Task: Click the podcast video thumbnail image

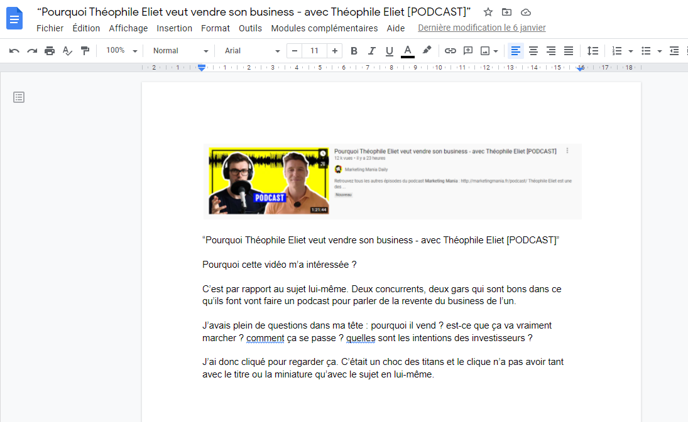Action: [269, 182]
